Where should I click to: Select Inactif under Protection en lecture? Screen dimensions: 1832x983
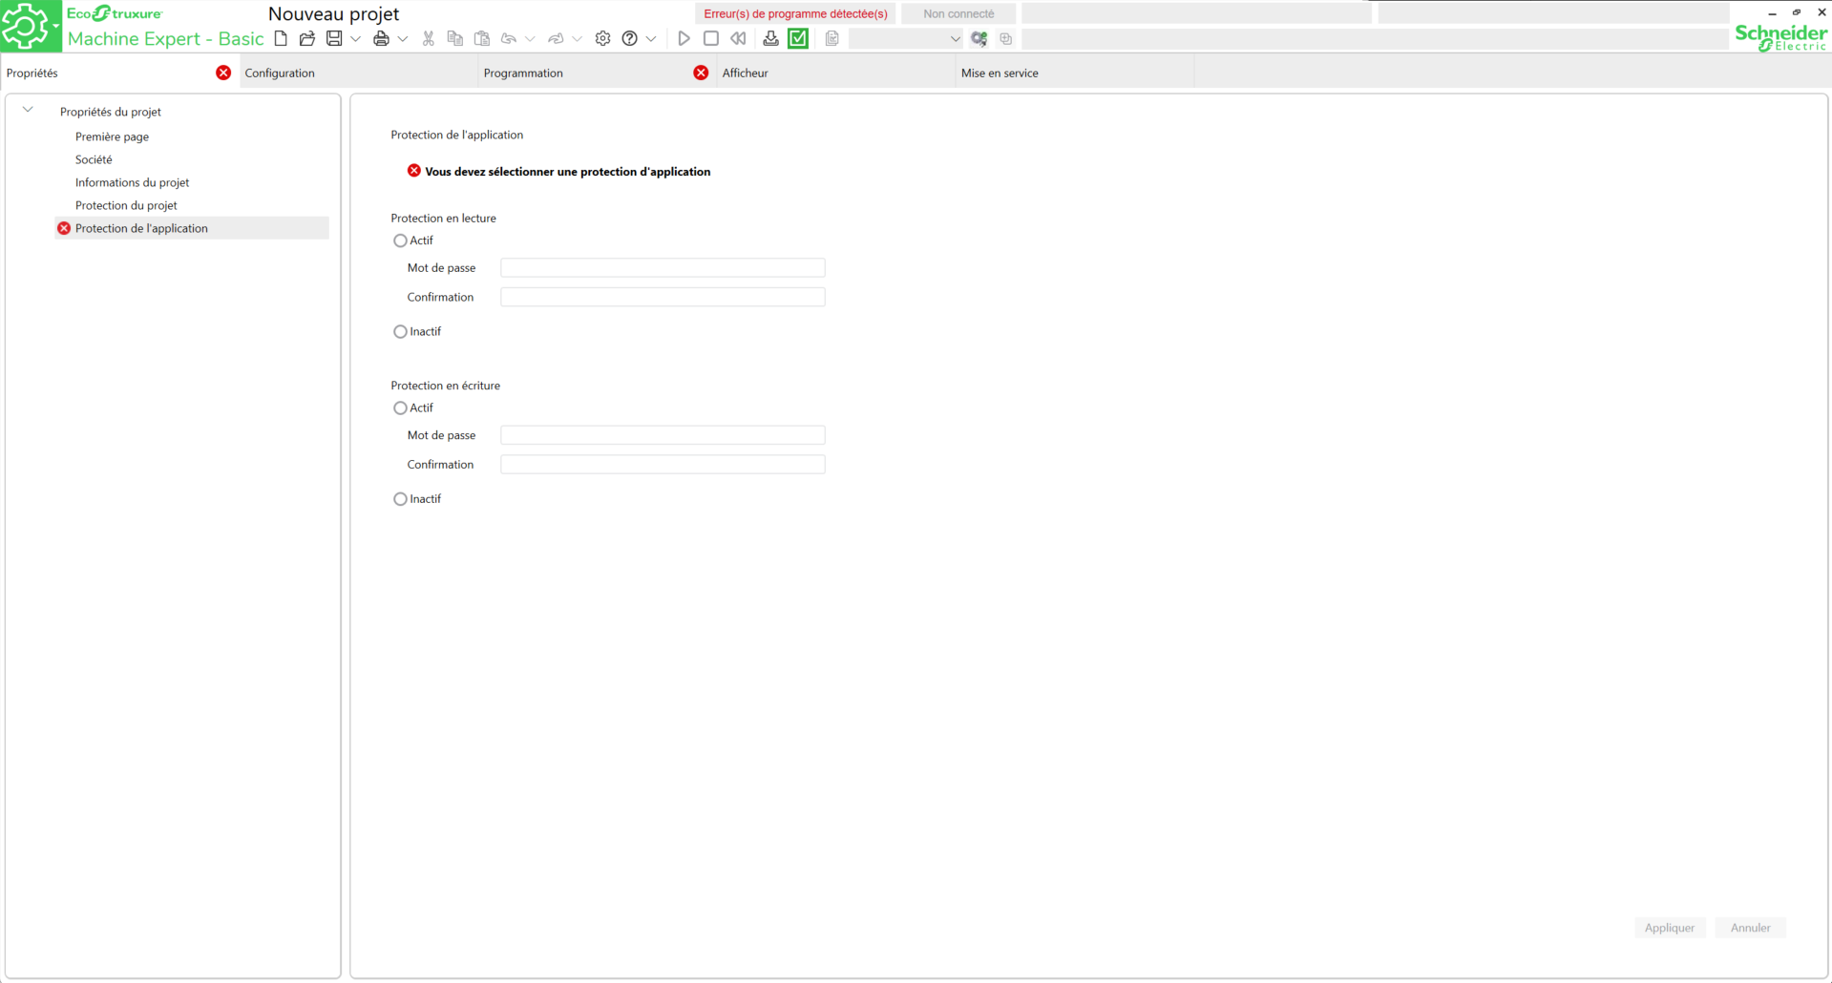point(400,332)
